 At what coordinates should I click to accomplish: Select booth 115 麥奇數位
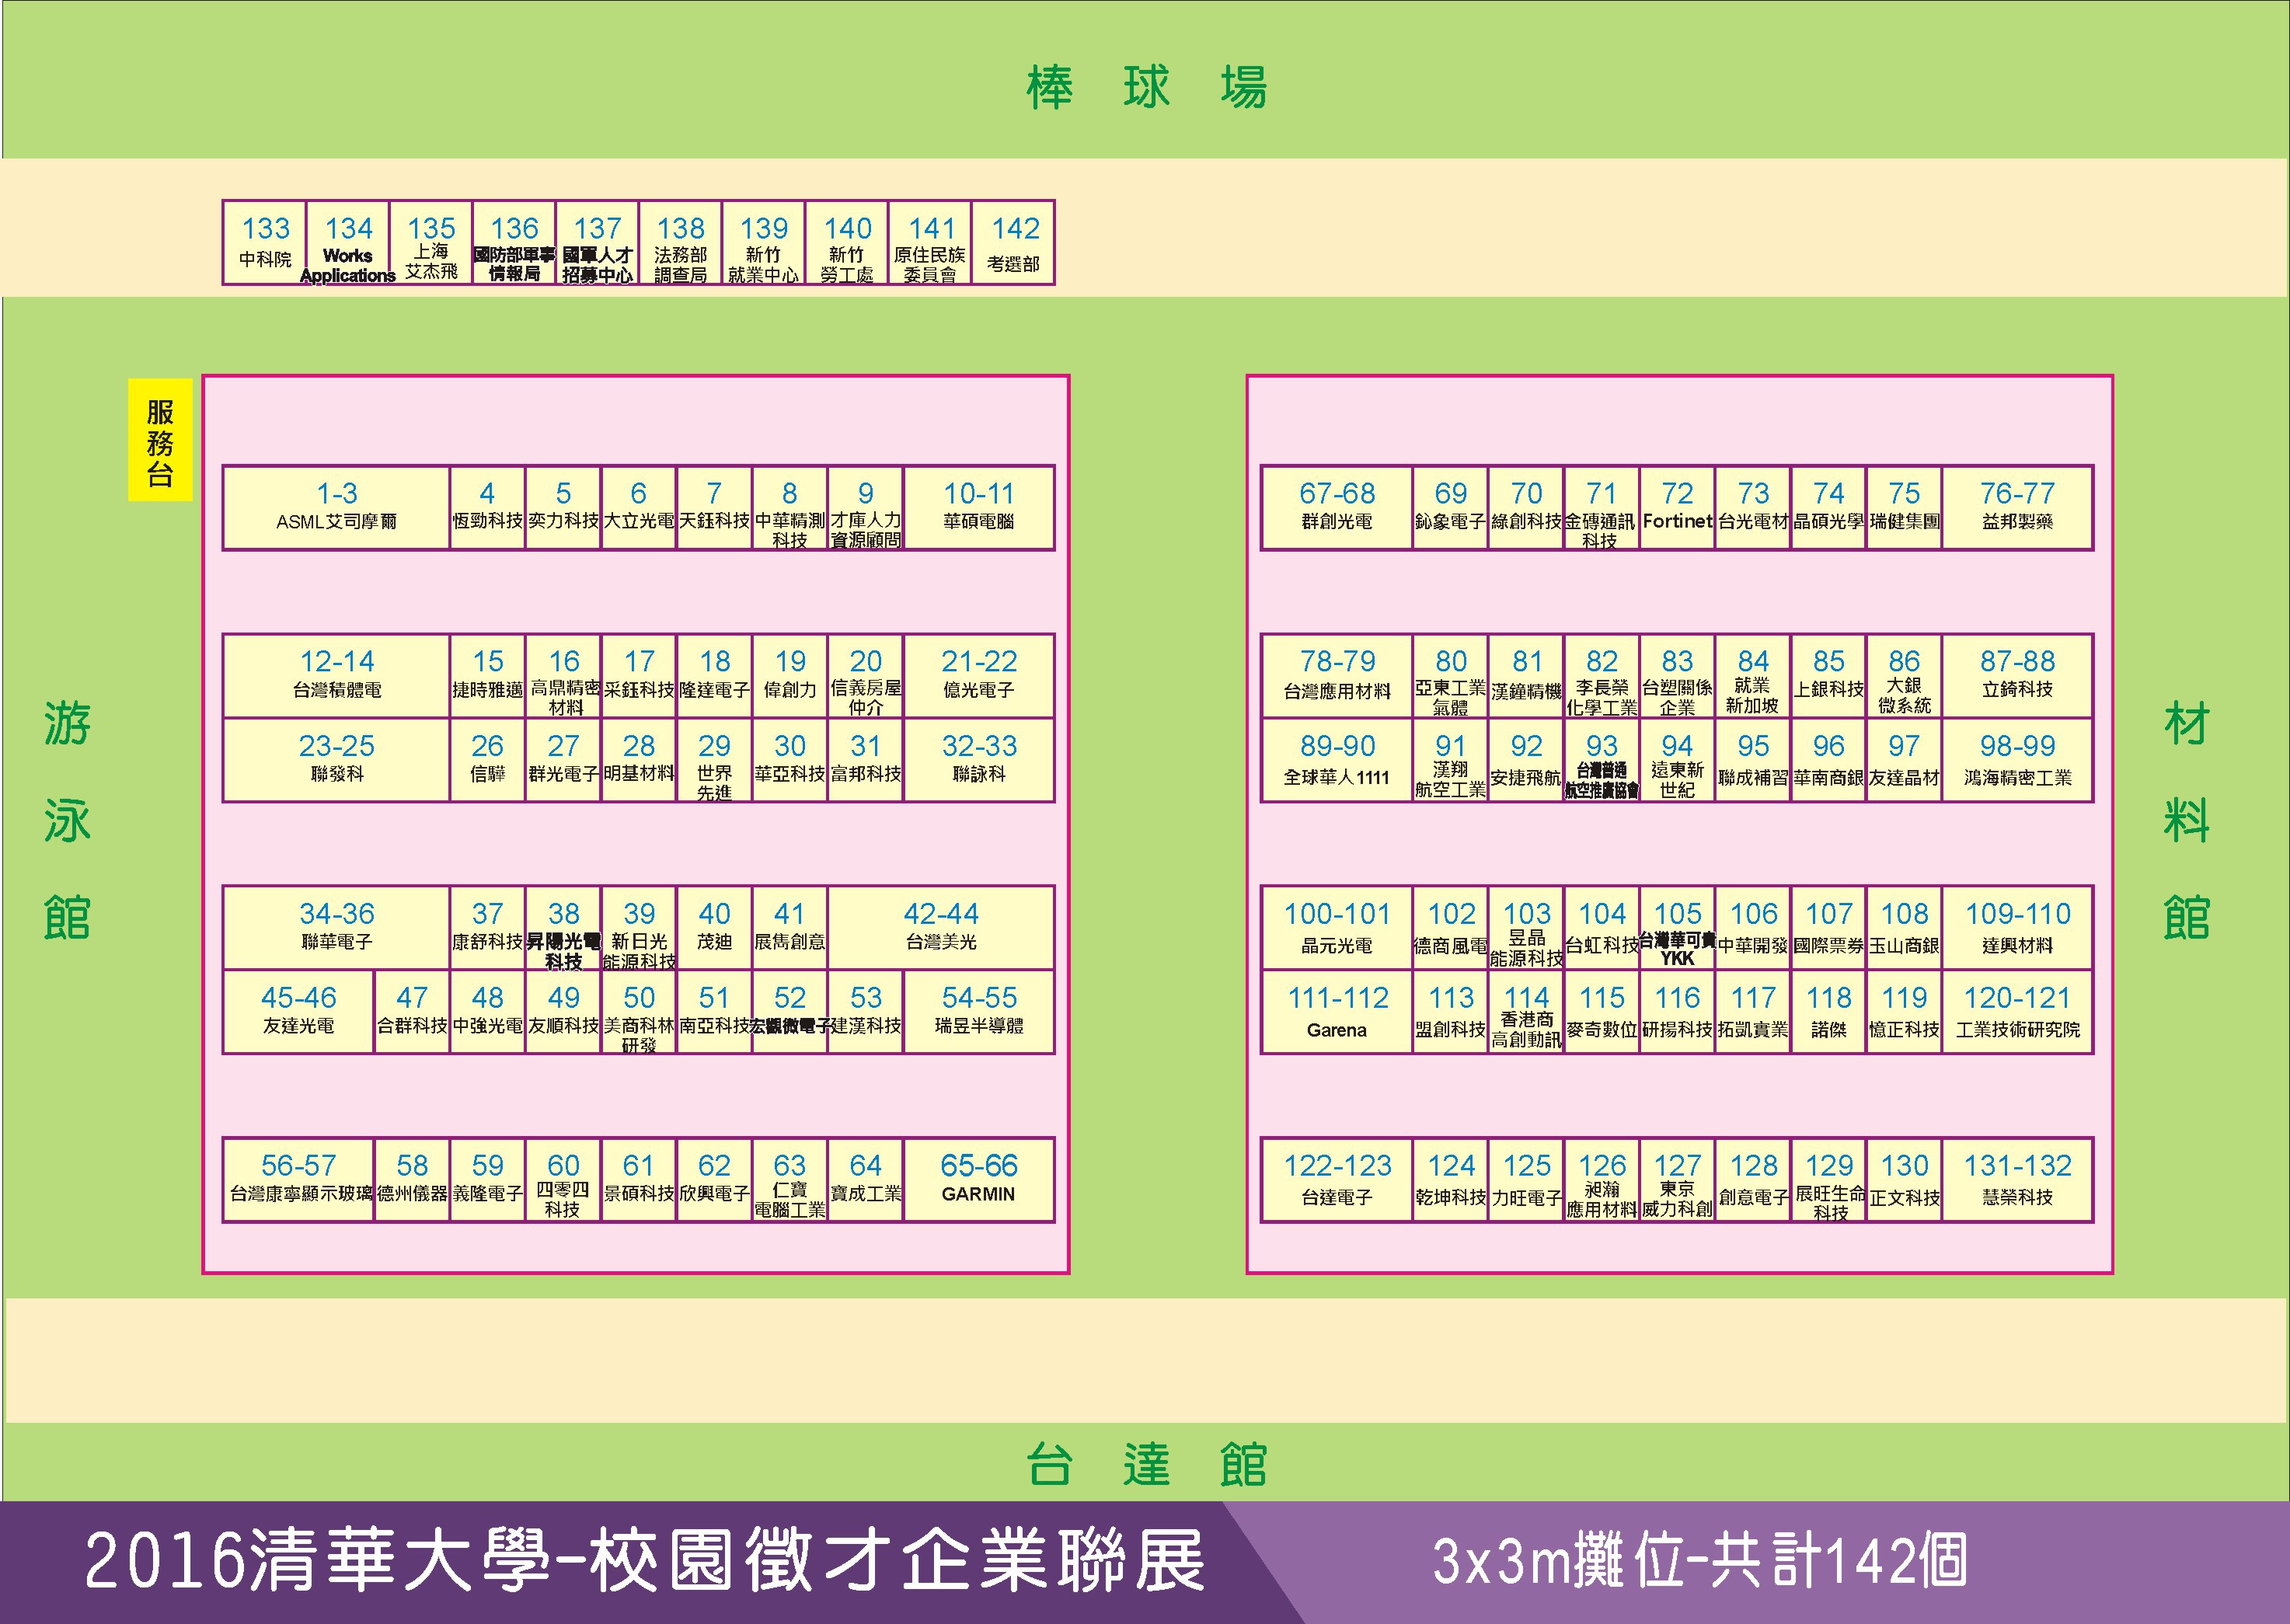[x=1601, y=1011]
